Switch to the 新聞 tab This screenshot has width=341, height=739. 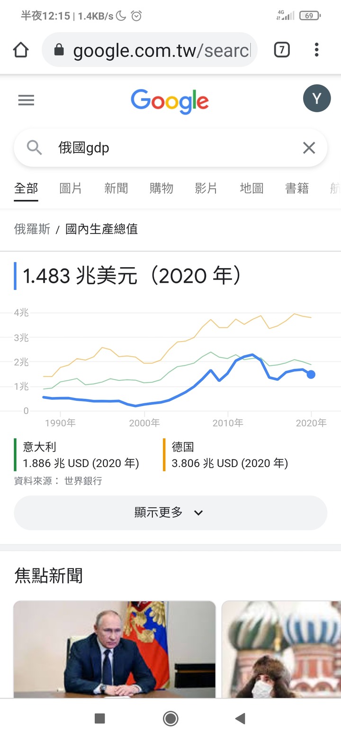point(116,189)
